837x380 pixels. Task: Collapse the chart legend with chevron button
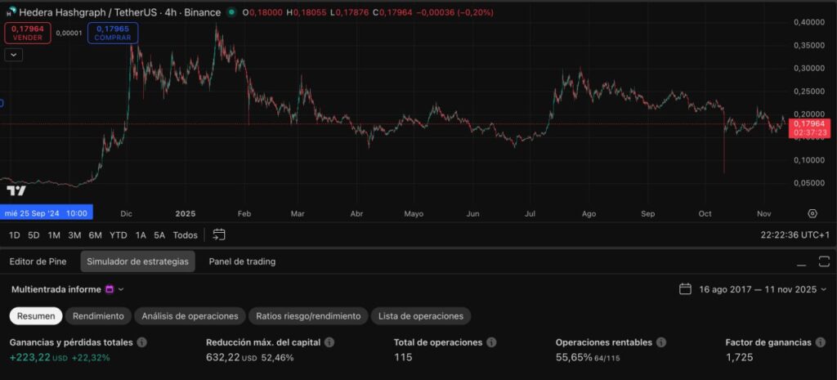click(x=13, y=55)
